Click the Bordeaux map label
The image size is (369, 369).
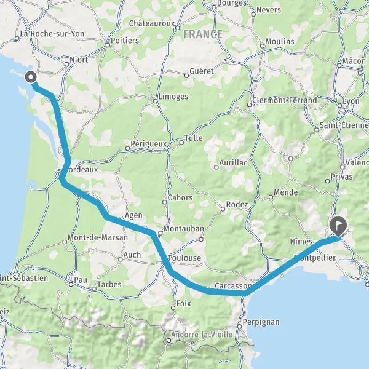[x=82, y=170]
